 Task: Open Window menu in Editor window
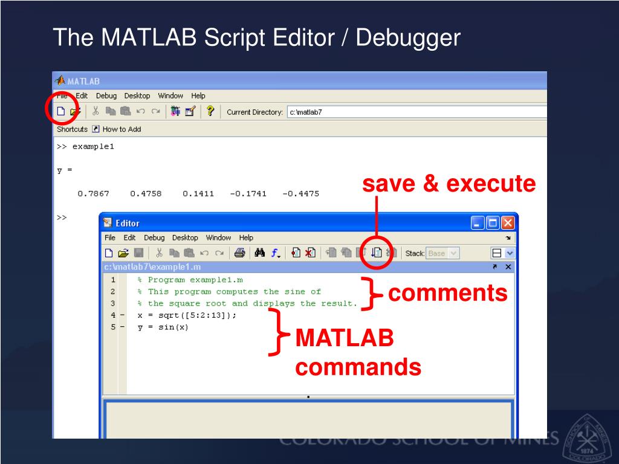coord(218,237)
